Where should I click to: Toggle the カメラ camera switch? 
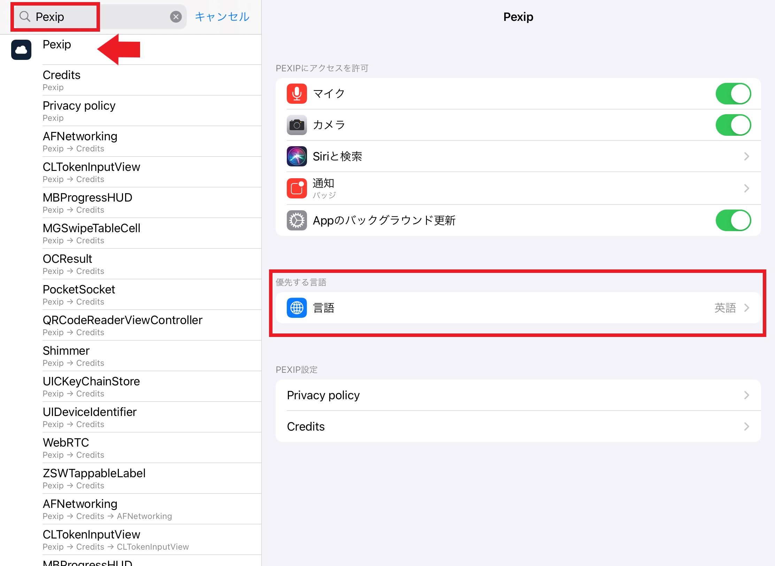[733, 125]
